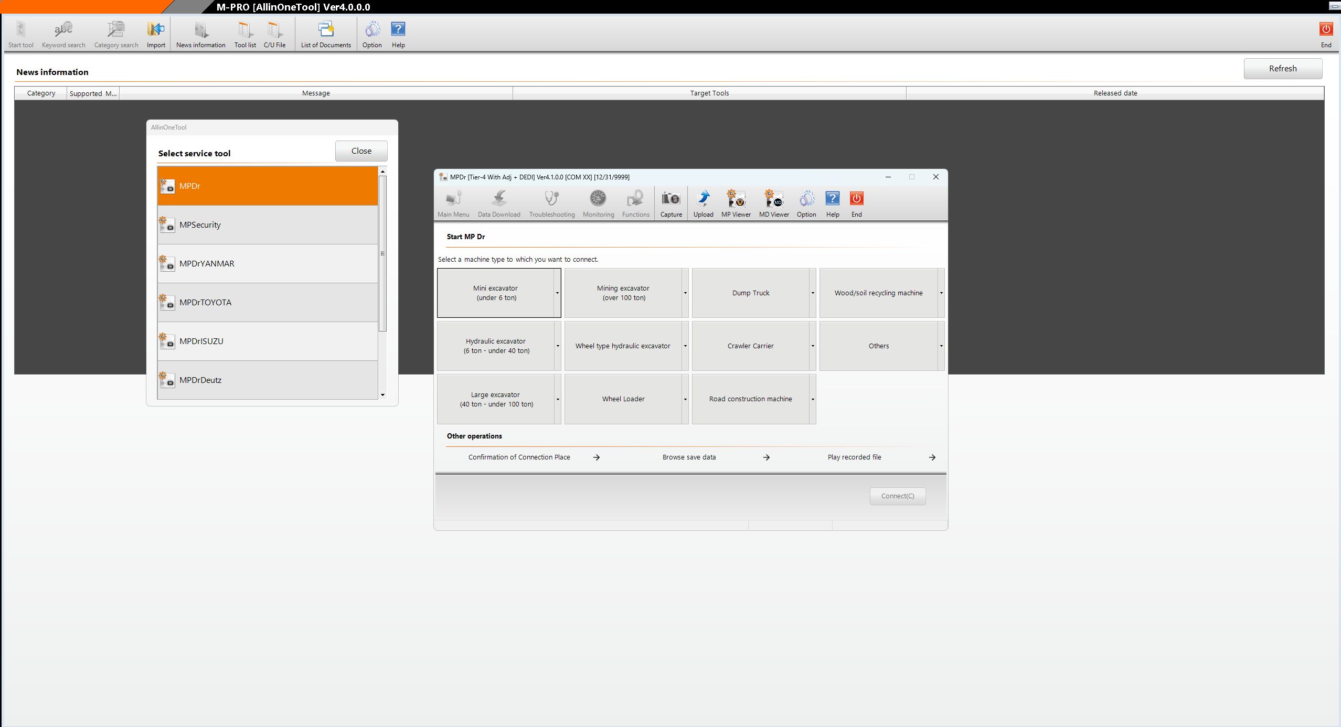Click the Connect(C) button
This screenshot has width=1341, height=727.
898,496
